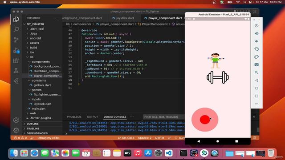Open Spotlight search in the menu bar
The image size is (285, 160).
244,2
